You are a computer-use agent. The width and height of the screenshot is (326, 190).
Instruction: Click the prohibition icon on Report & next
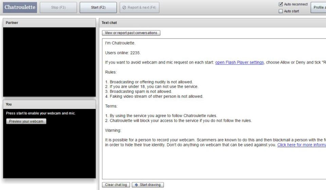[124, 7]
